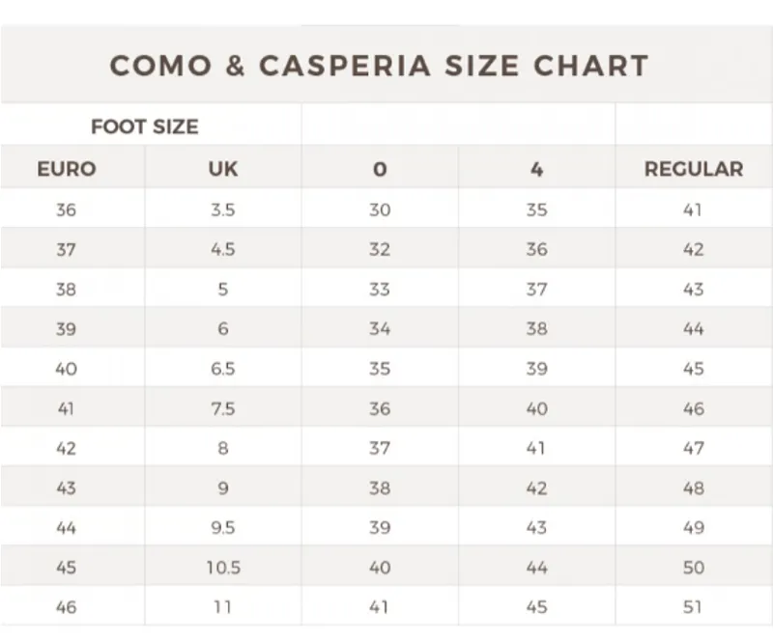Click the UK column header
Screen dimensions: 773x642
coord(223,169)
